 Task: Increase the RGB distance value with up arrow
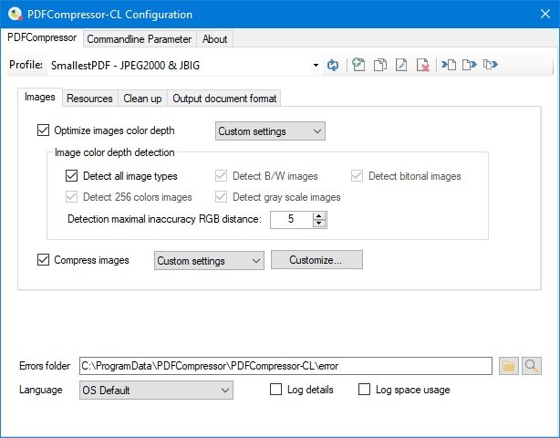tap(318, 215)
